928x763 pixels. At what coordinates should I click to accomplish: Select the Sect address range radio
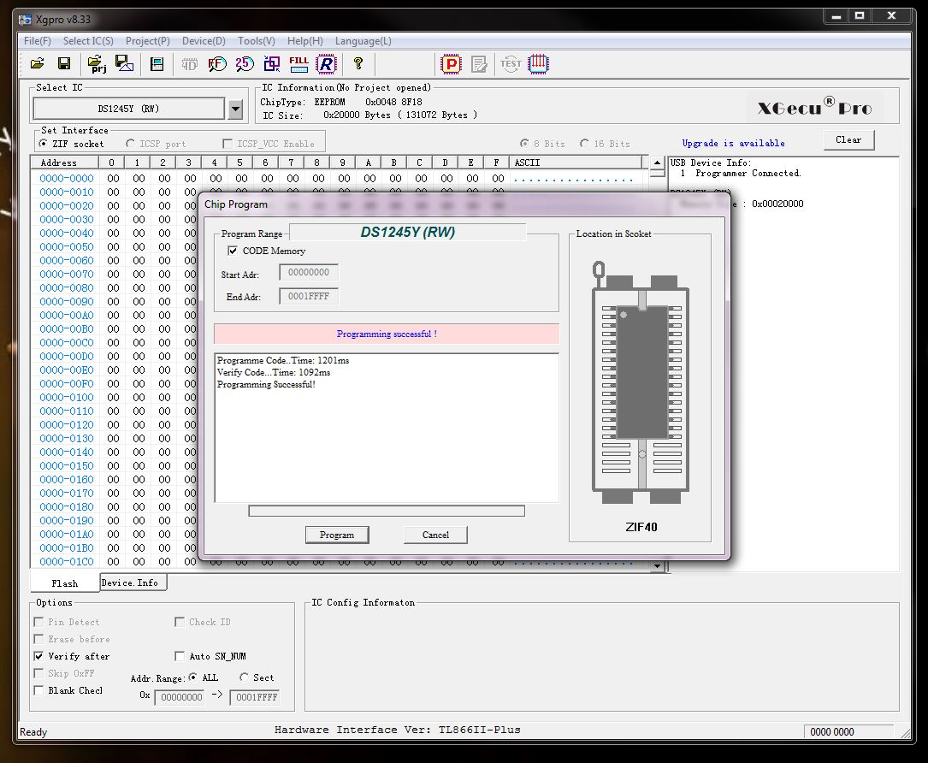pos(244,677)
